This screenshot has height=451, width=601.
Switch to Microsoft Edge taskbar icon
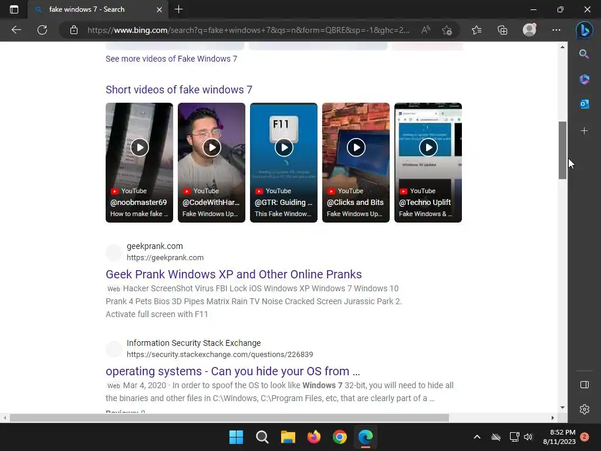coord(365,437)
